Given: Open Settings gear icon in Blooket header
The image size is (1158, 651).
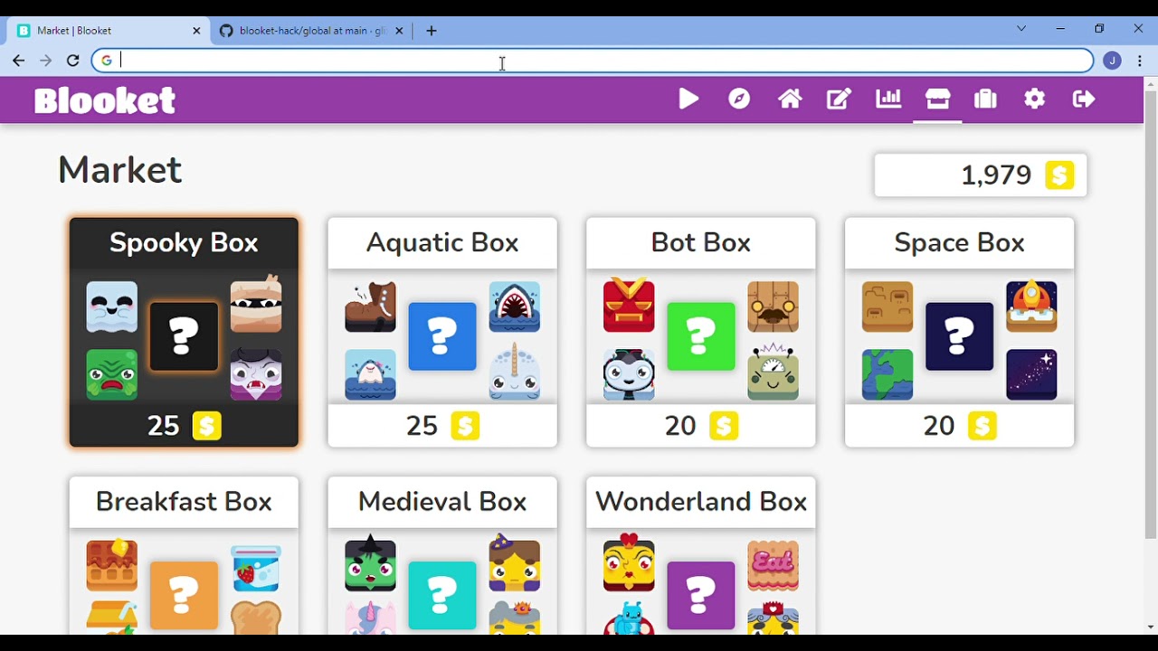Looking at the screenshot, I should [1034, 99].
